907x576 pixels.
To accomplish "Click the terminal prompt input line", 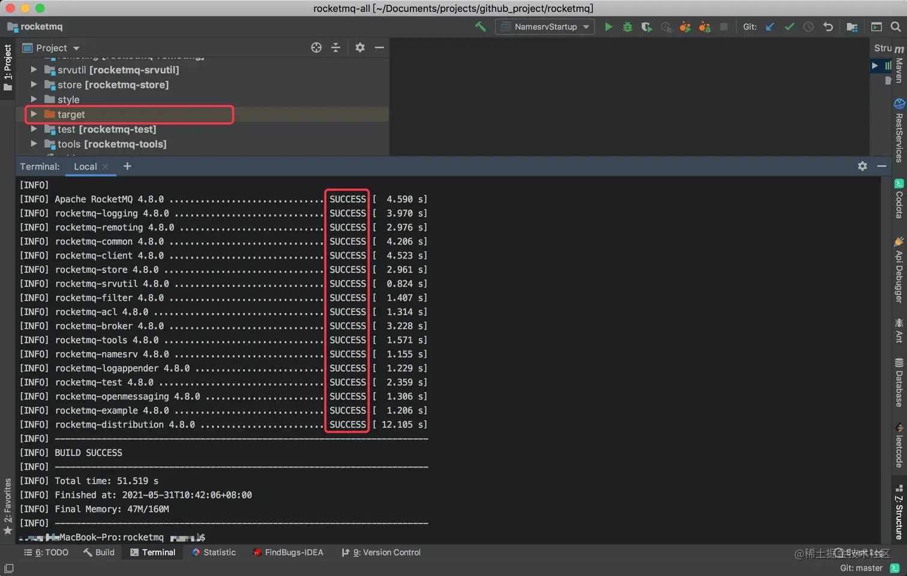I will click(113, 538).
